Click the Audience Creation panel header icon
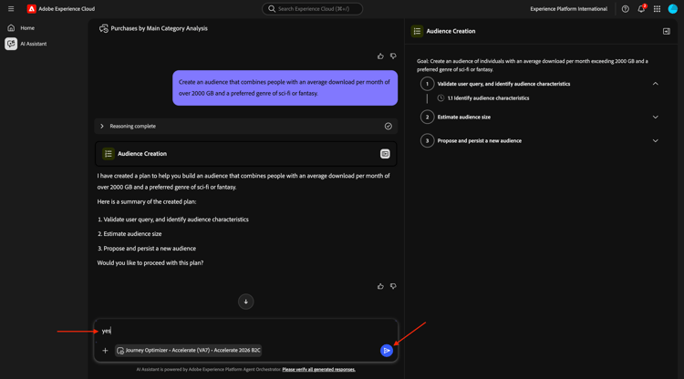The height and width of the screenshot is (379, 684). [x=417, y=31]
